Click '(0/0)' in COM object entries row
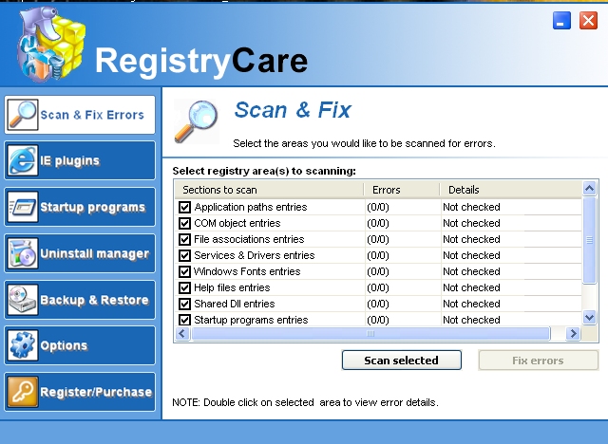The width and height of the screenshot is (608, 444). coord(378,223)
